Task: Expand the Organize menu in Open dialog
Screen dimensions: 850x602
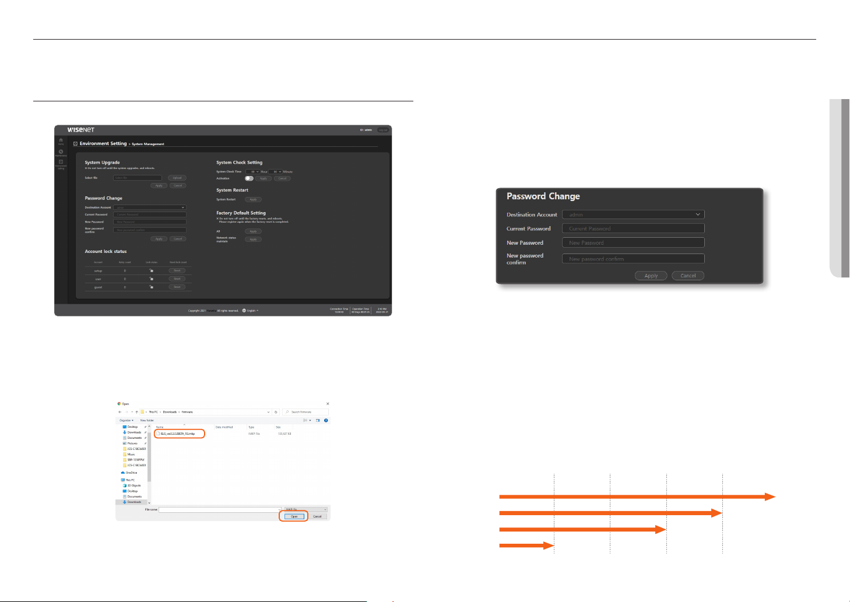Action: (x=127, y=420)
